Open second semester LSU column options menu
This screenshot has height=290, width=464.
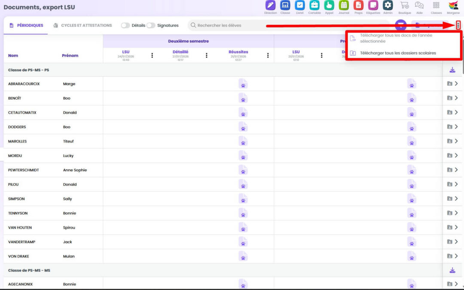tap(152, 55)
